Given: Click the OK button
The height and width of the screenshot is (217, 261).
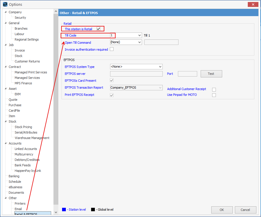Looking at the screenshot, I should pos(222,210).
